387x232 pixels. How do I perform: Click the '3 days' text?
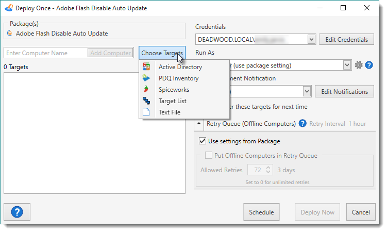coord(286,170)
